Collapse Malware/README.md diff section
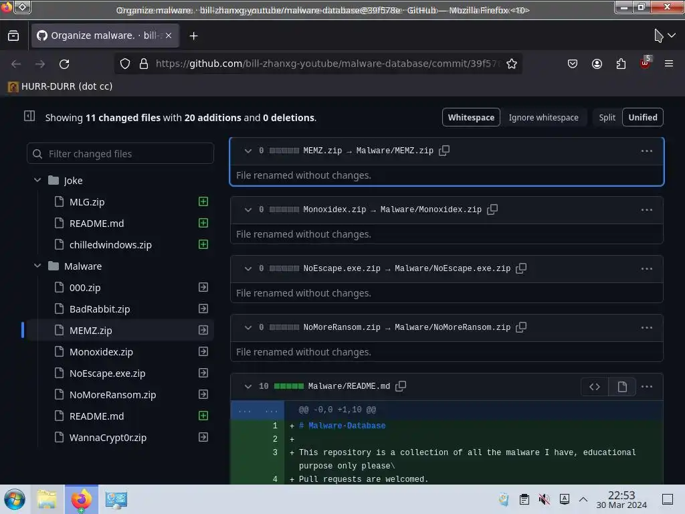Screen dimensions: 685x514 coord(248,387)
